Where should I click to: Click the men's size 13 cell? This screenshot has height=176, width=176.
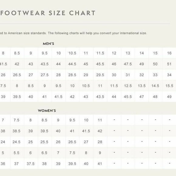pos(128,53)
